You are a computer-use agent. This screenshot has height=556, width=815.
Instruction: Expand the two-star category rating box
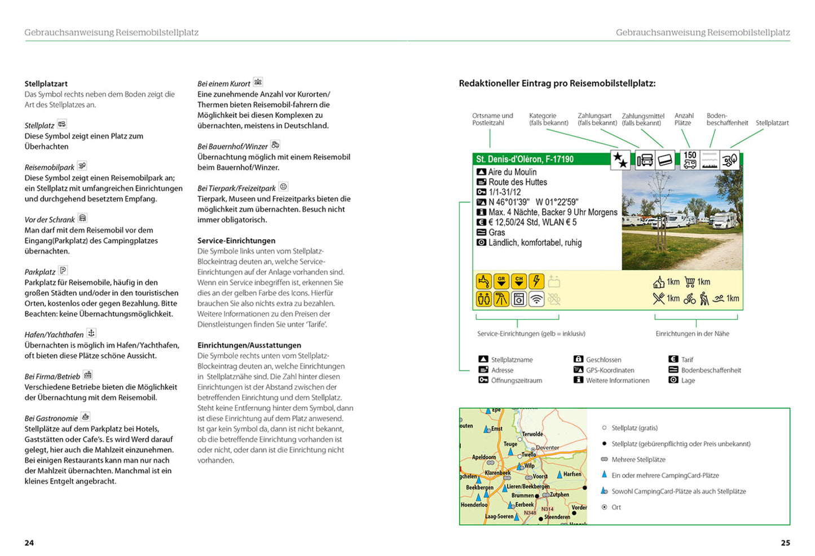click(x=620, y=160)
